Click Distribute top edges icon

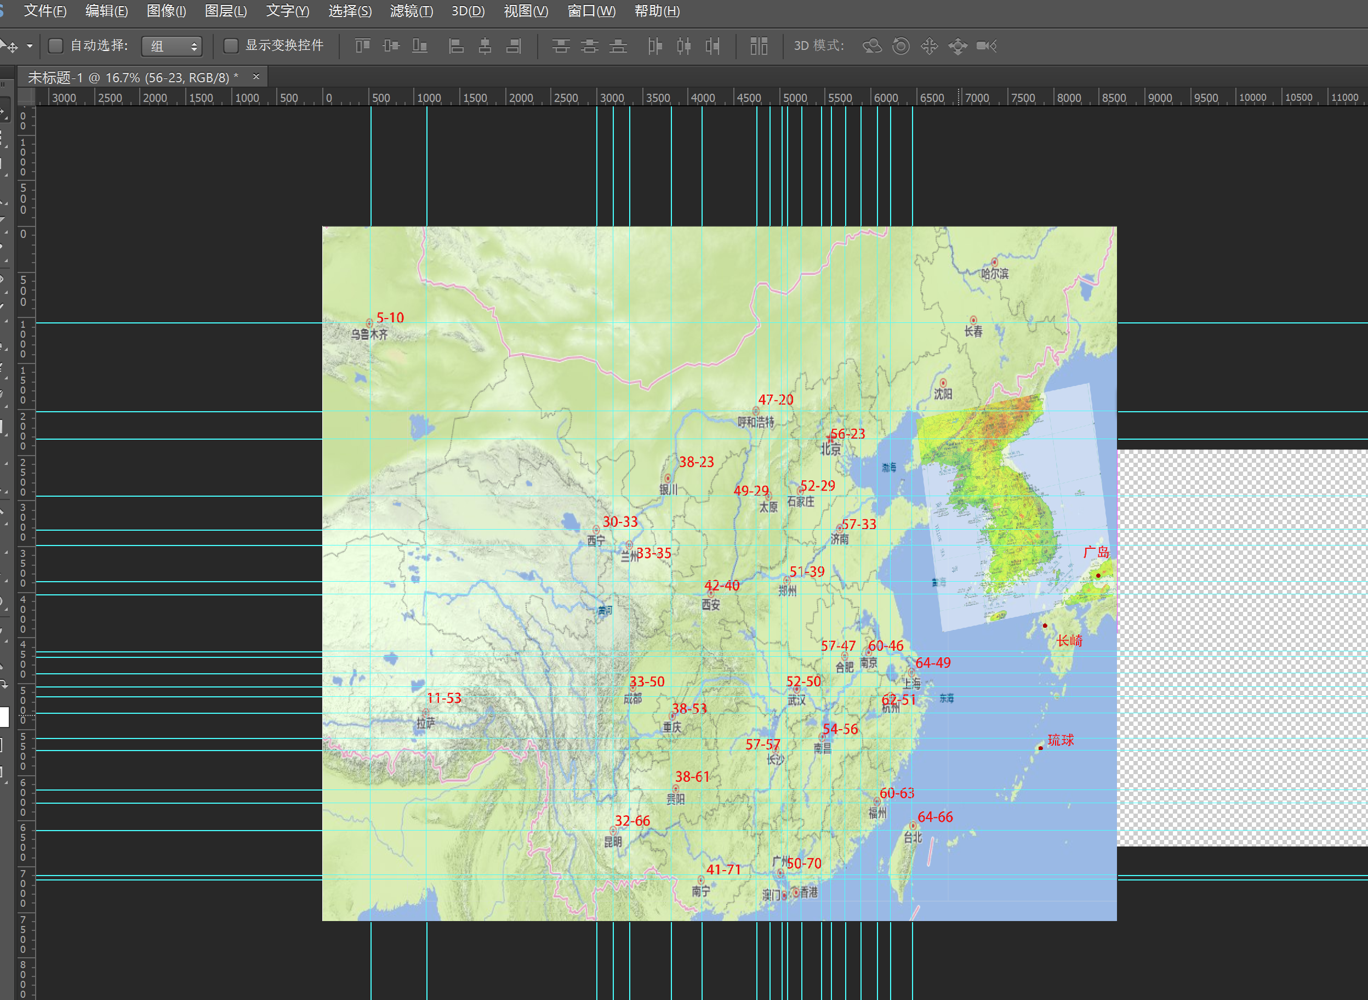tap(561, 46)
